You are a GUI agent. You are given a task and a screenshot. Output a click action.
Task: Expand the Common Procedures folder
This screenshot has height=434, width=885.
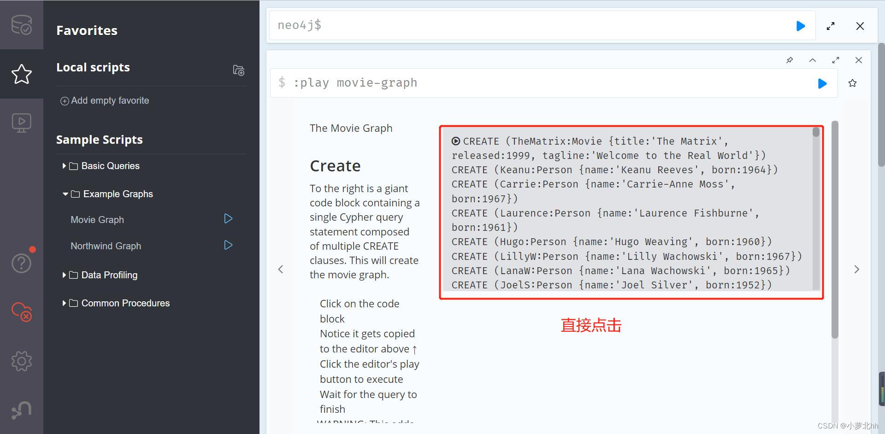pyautogui.click(x=116, y=303)
